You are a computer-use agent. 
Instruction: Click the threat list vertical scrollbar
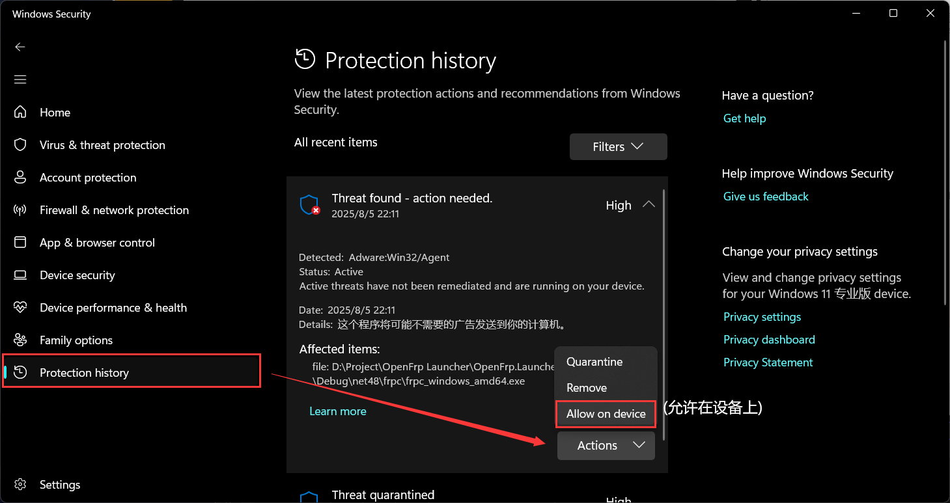(x=663, y=312)
